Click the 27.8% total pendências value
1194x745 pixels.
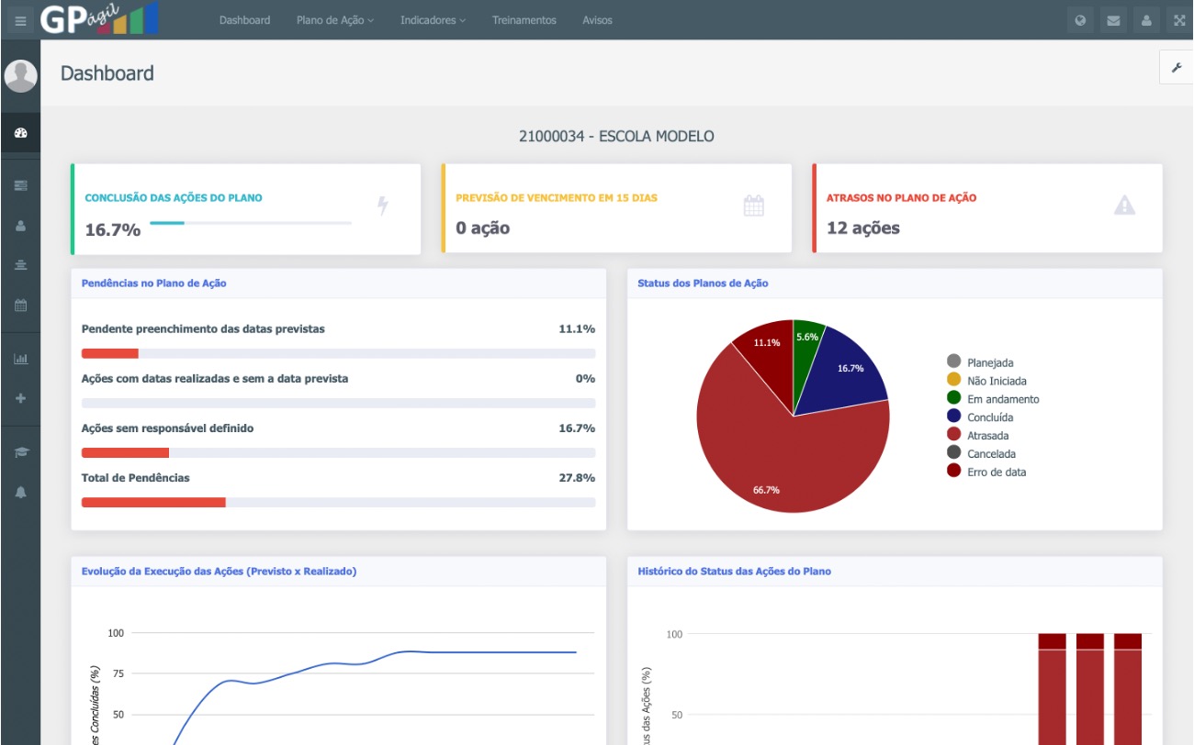coord(576,478)
